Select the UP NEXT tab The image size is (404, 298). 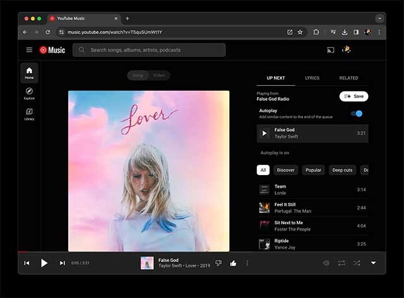[x=276, y=78]
